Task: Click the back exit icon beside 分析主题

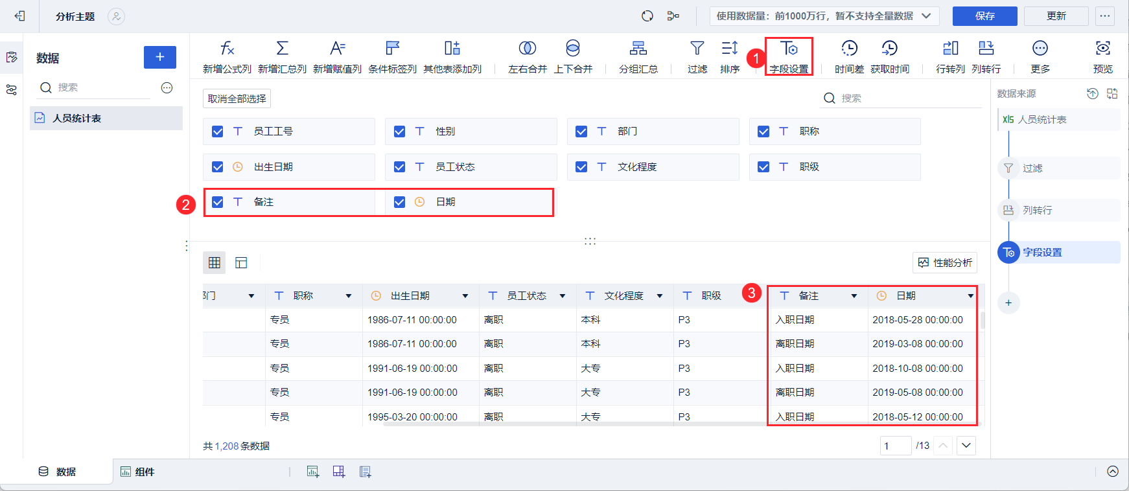Action: (20, 16)
